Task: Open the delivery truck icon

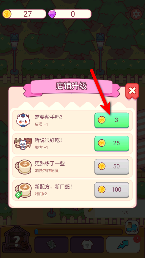Action: 132,227
